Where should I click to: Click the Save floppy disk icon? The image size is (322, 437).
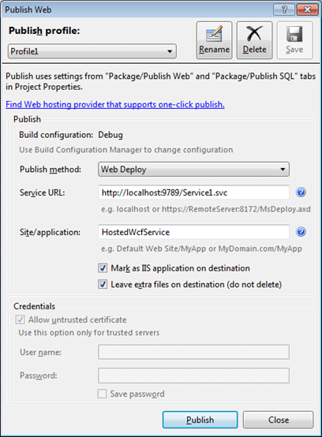(x=294, y=40)
